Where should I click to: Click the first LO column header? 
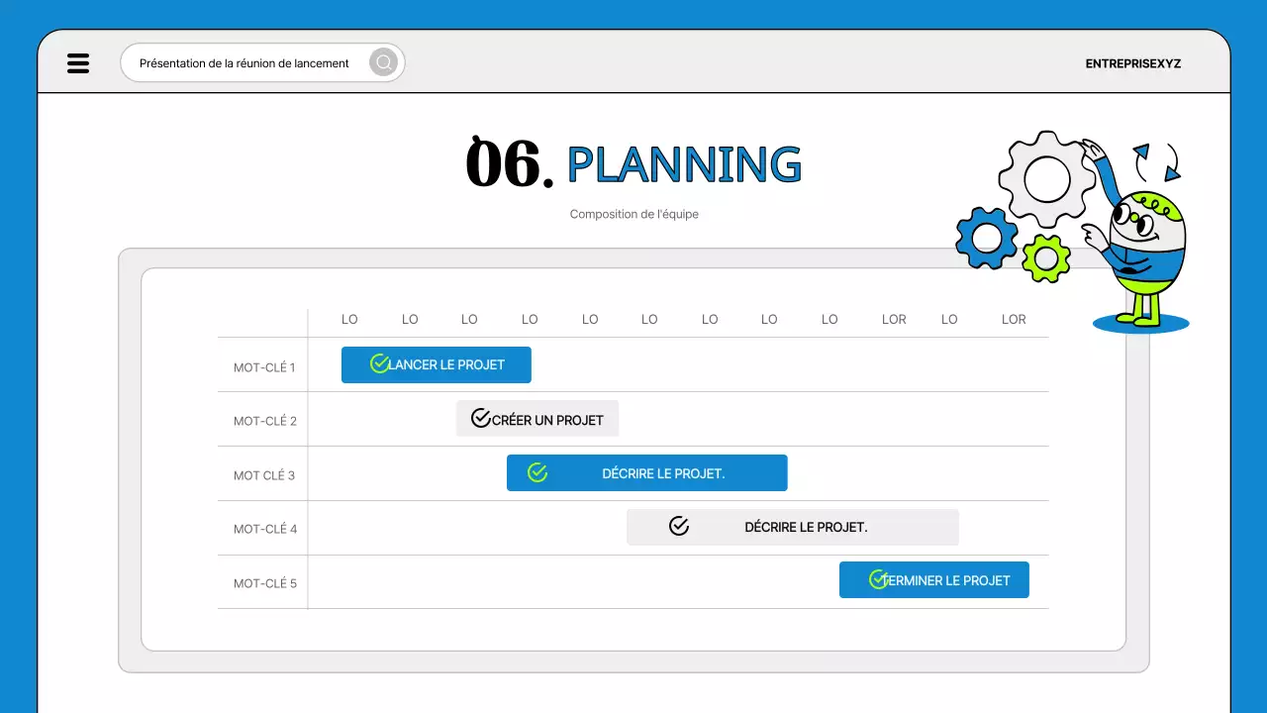click(349, 319)
